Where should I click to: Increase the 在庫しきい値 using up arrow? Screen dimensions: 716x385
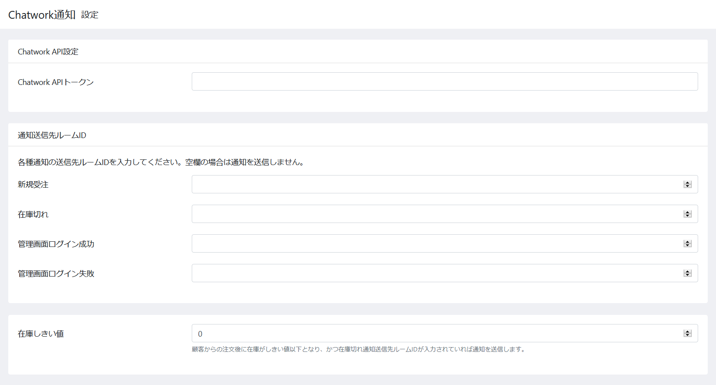688,331
